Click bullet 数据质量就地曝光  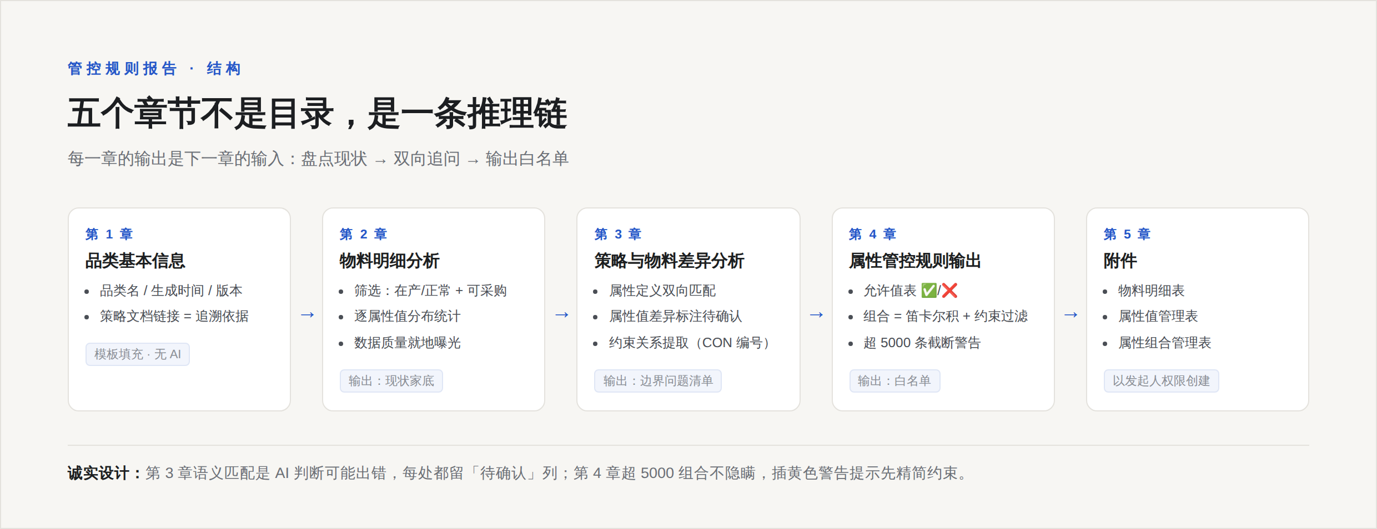pos(408,343)
